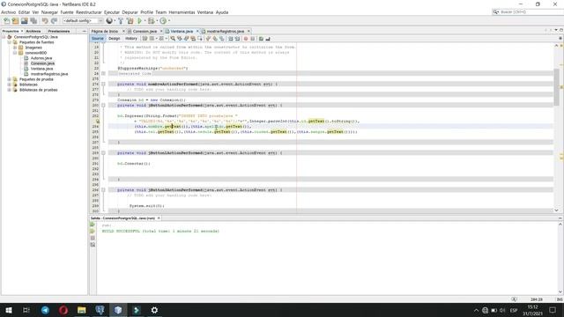Collapse the ConexionPostgreSQL-Java project node

[4, 37]
